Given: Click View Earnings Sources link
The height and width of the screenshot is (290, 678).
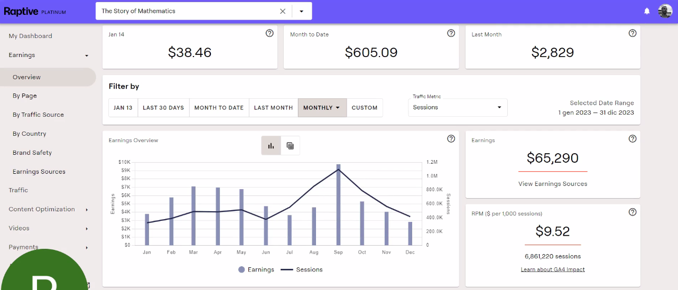Looking at the screenshot, I should pos(553,184).
